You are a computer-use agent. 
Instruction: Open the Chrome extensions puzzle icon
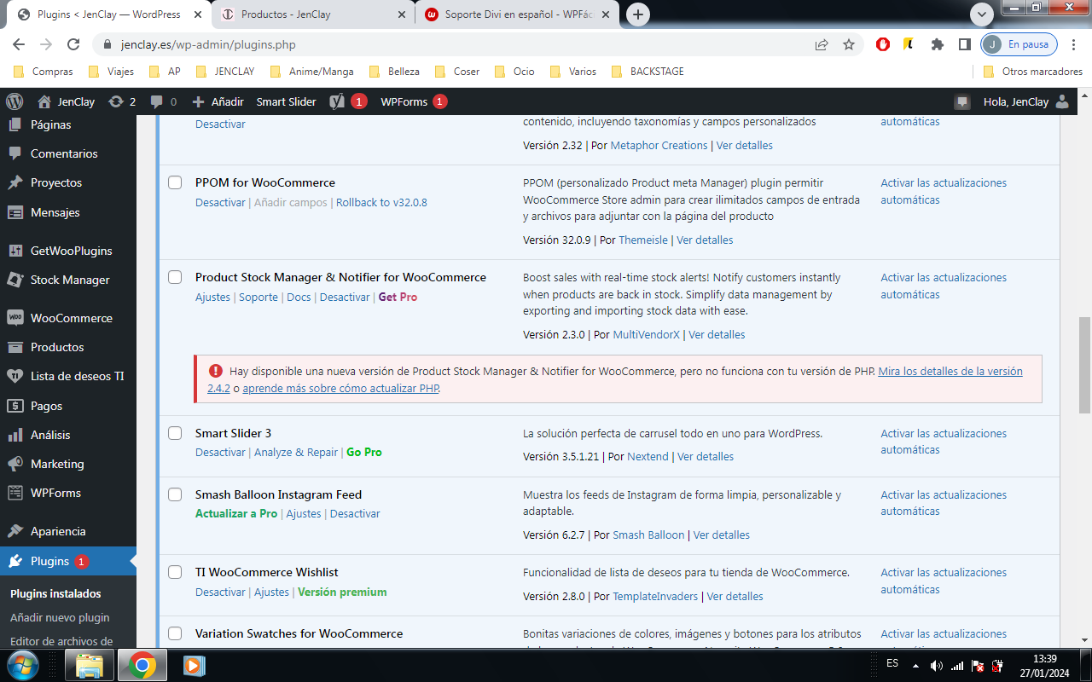(x=937, y=44)
